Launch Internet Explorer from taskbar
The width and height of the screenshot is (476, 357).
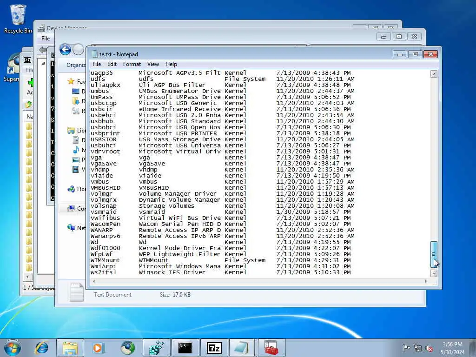41,348
